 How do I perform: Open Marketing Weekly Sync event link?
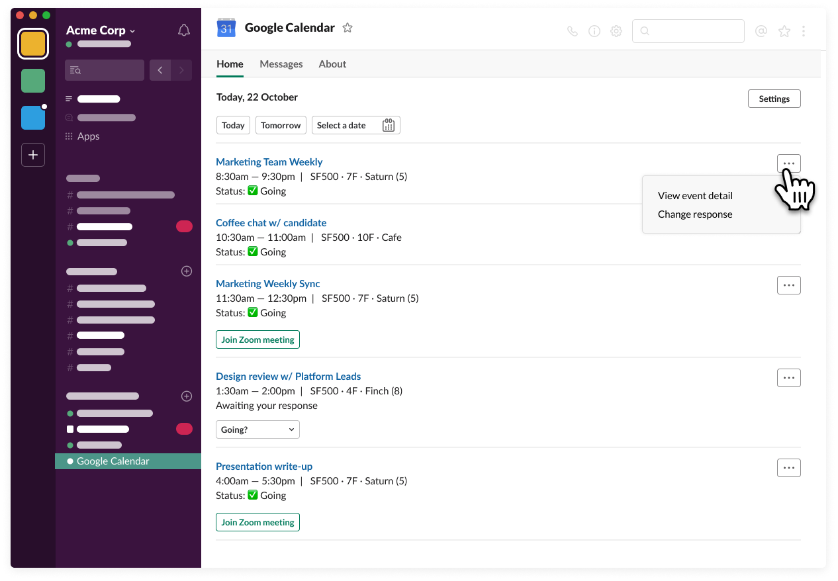[268, 284]
